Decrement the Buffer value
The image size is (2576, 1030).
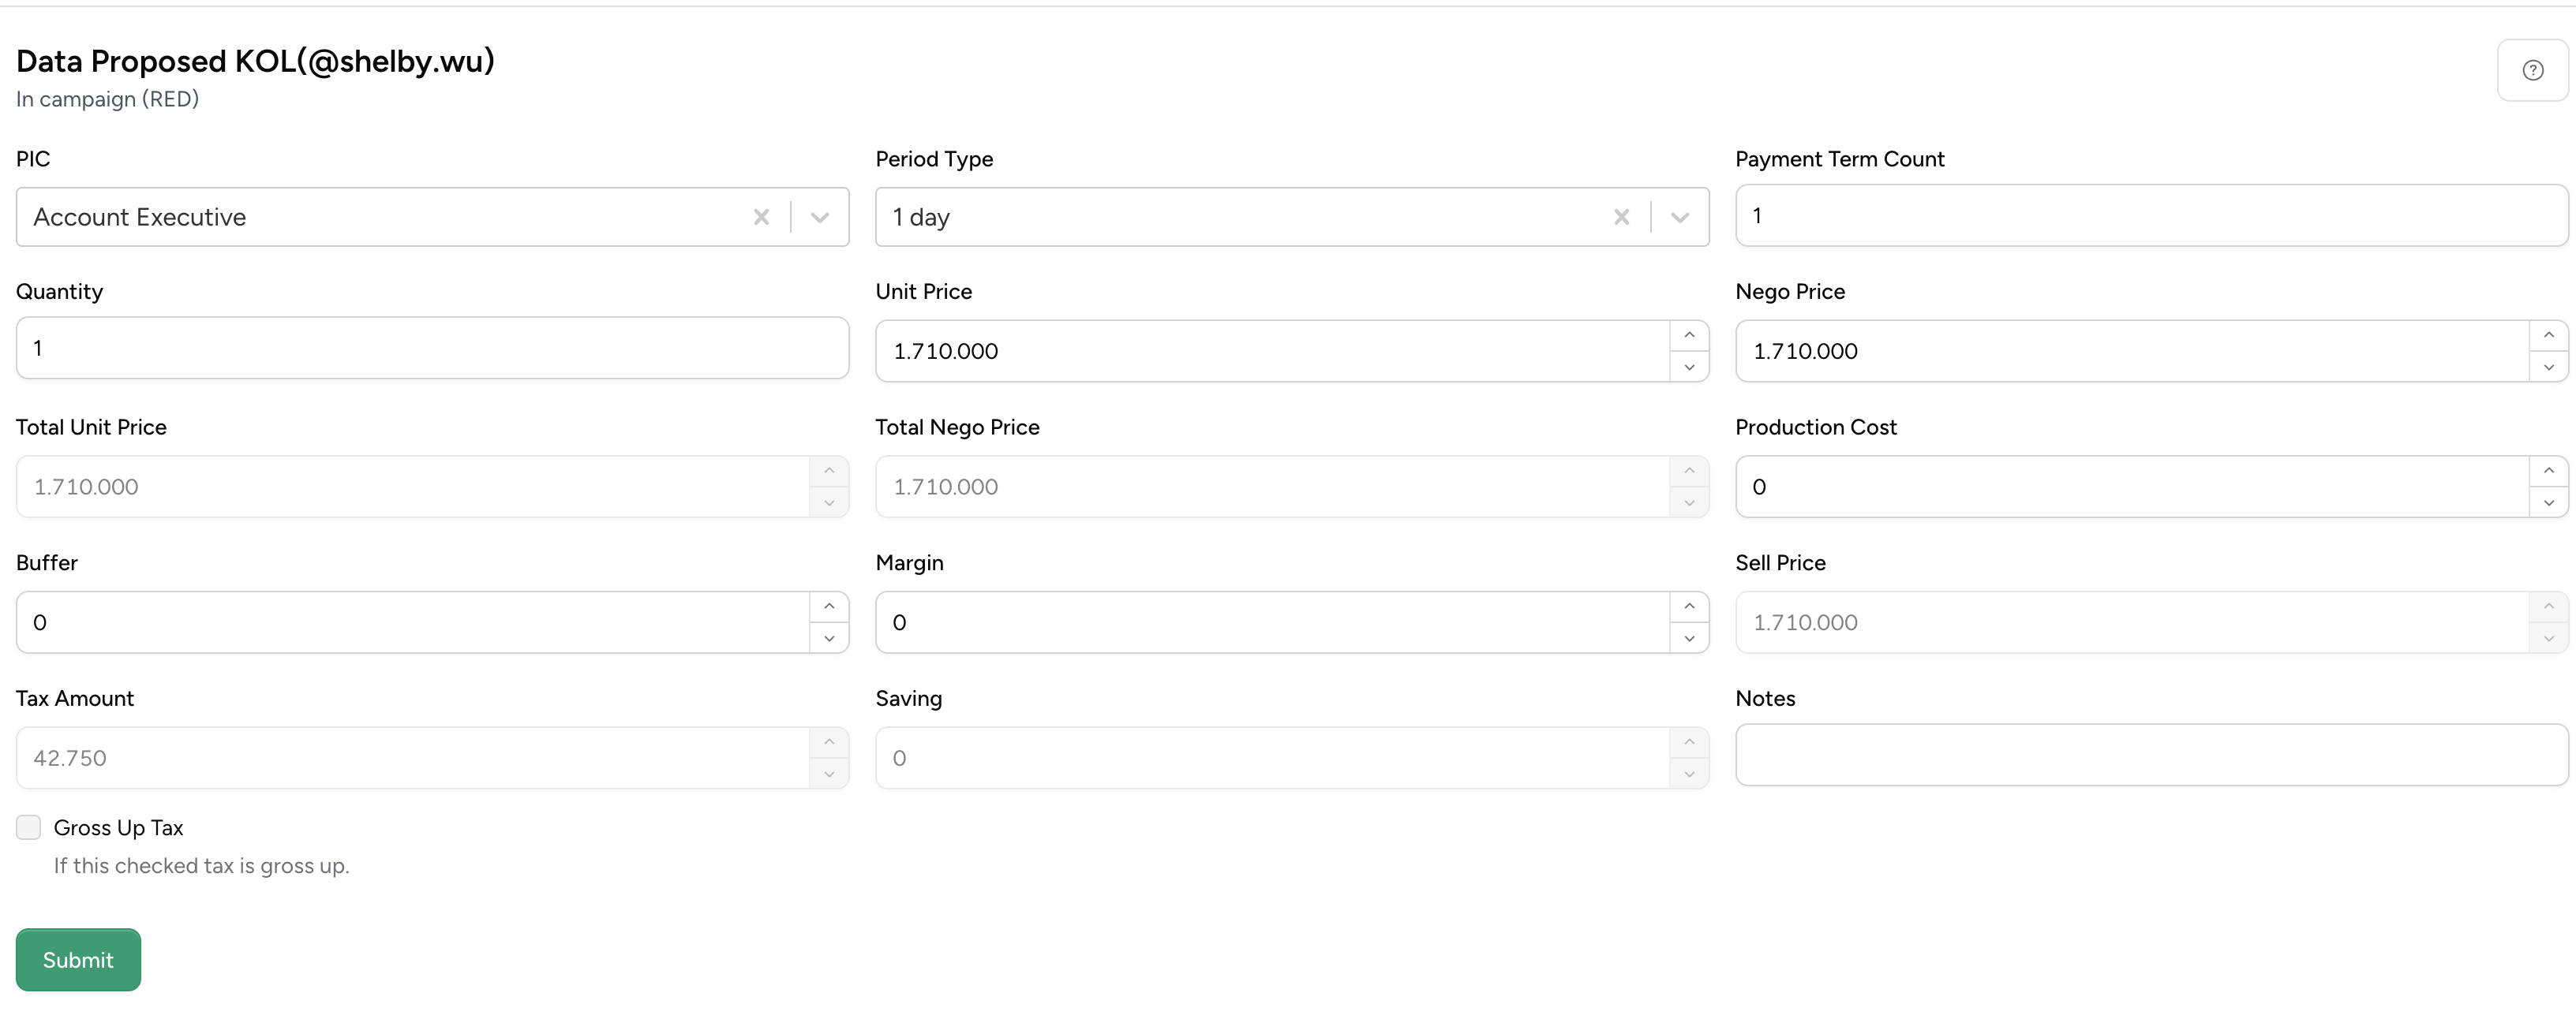point(829,638)
